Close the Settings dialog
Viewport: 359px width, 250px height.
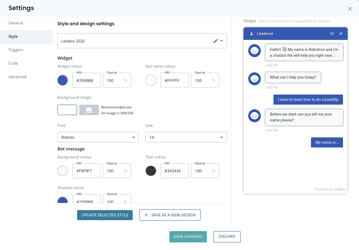350,9
